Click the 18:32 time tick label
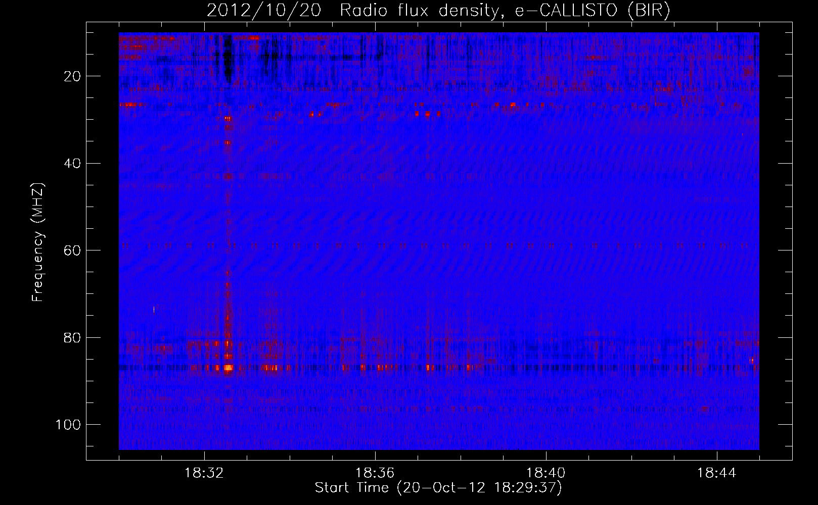 click(x=204, y=473)
